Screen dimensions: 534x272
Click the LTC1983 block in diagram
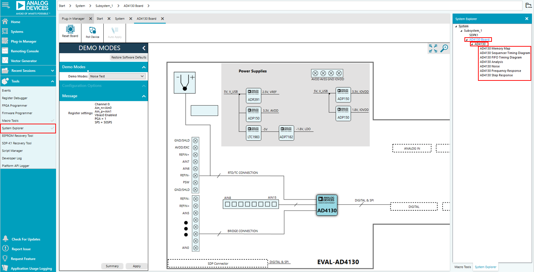click(253, 133)
